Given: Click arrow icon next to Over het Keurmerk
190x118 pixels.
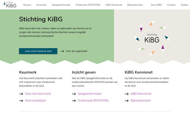Looking at the screenshot, I should coord(21,94).
